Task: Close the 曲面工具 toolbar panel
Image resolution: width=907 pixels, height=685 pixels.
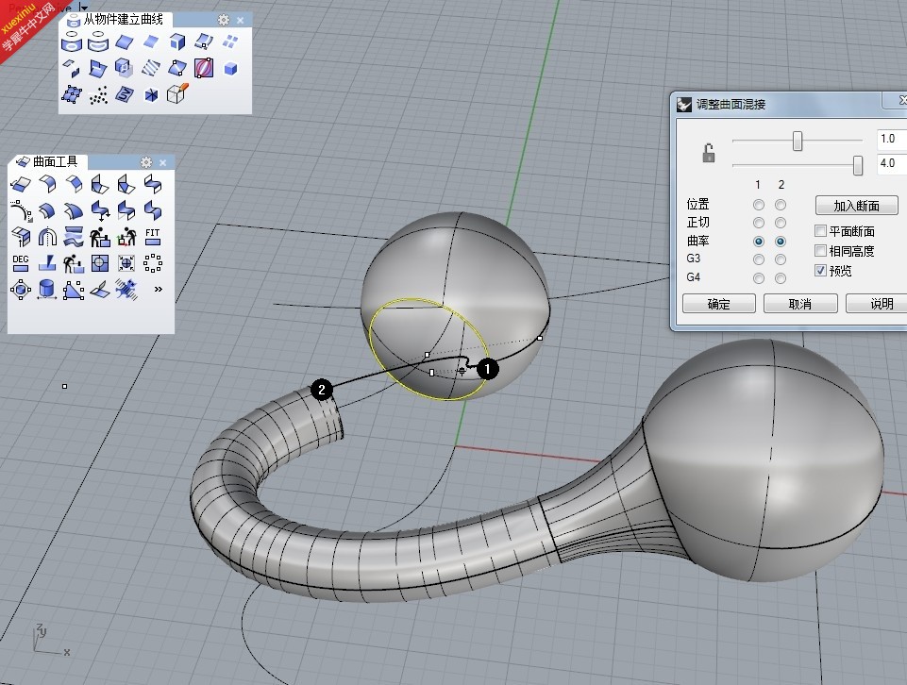Action: coord(163,162)
